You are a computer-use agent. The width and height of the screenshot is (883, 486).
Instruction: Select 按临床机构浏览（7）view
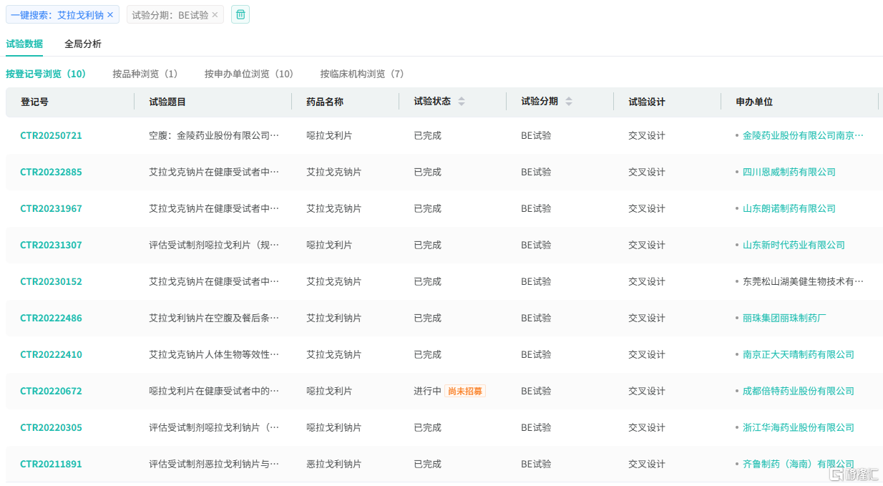click(x=362, y=74)
